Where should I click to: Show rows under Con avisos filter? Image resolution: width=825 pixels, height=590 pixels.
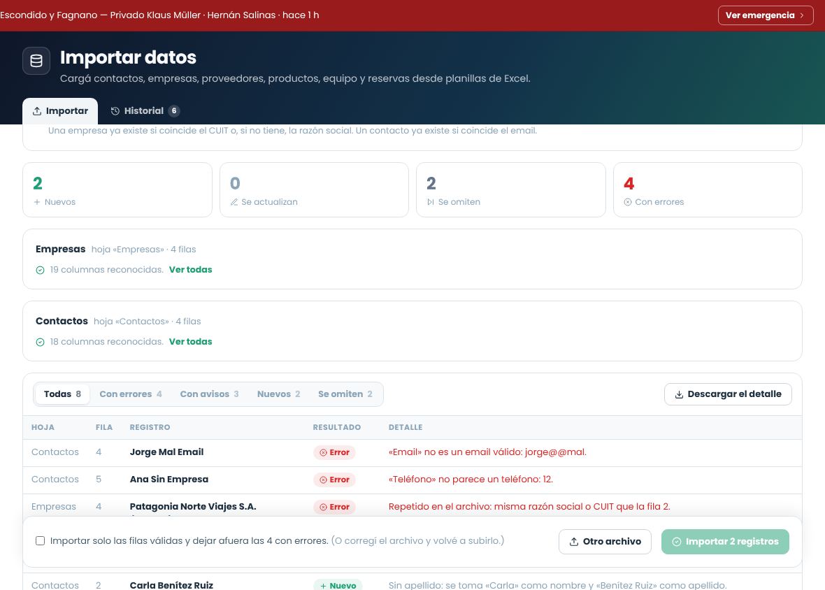pos(210,394)
